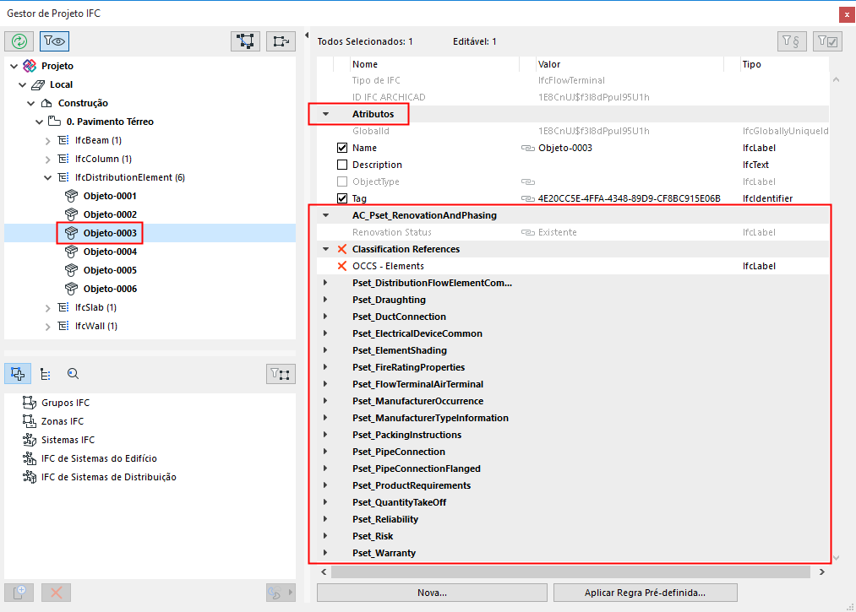
Task: Click the Local site icon
Action: pyautogui.click(x=38, y=84)
